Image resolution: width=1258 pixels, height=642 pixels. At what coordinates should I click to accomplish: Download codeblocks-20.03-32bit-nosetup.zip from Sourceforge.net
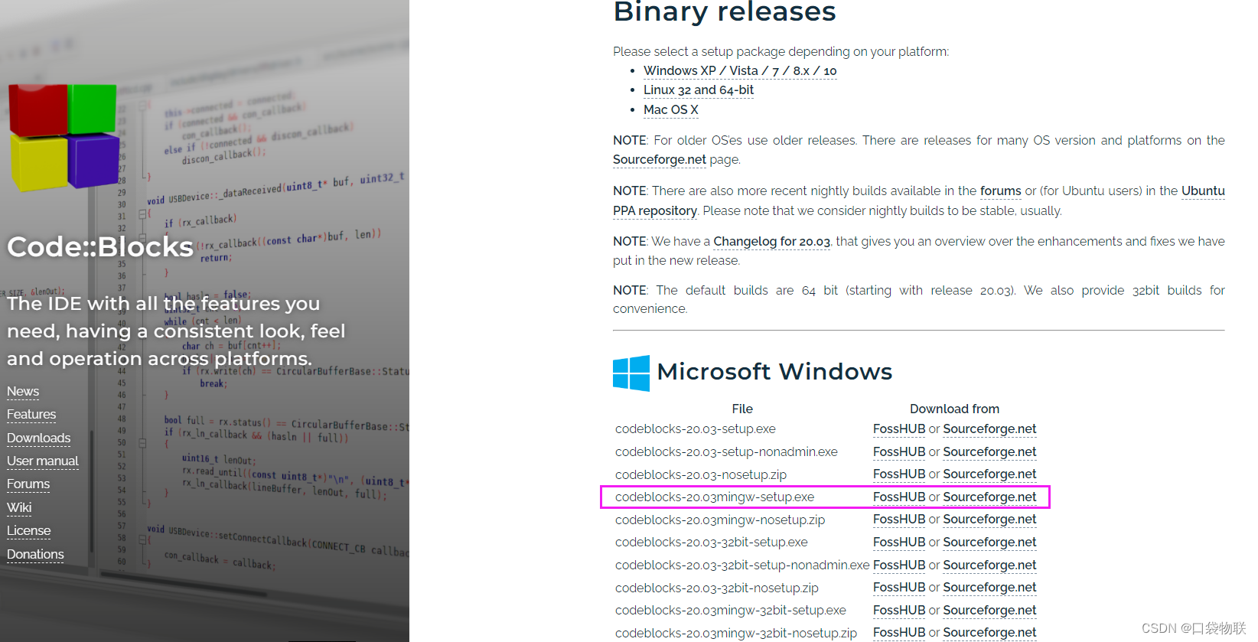pyautogui.click(x=989, y=588)
